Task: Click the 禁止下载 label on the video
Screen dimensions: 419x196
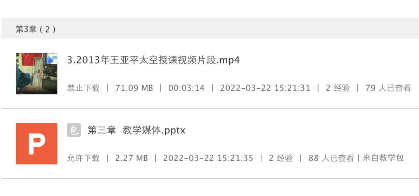Action: point(83,88)
